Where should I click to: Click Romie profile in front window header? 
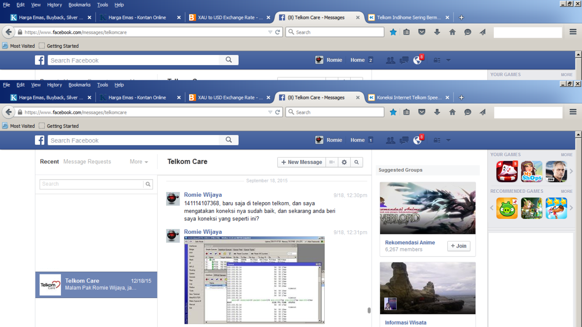tap(328, 140)
